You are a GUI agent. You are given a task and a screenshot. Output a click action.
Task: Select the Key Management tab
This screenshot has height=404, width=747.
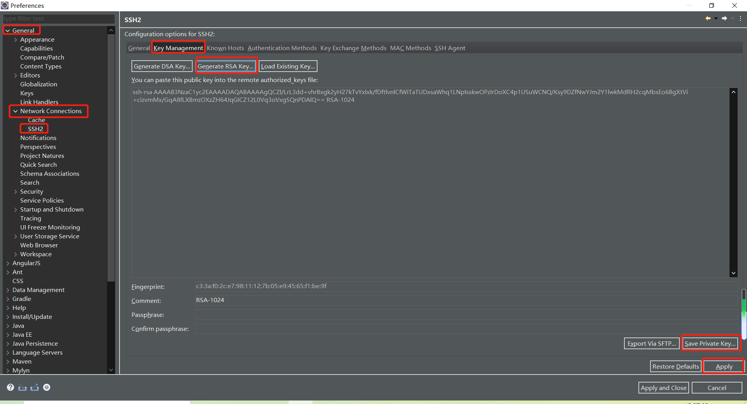(x=178, y=48)
